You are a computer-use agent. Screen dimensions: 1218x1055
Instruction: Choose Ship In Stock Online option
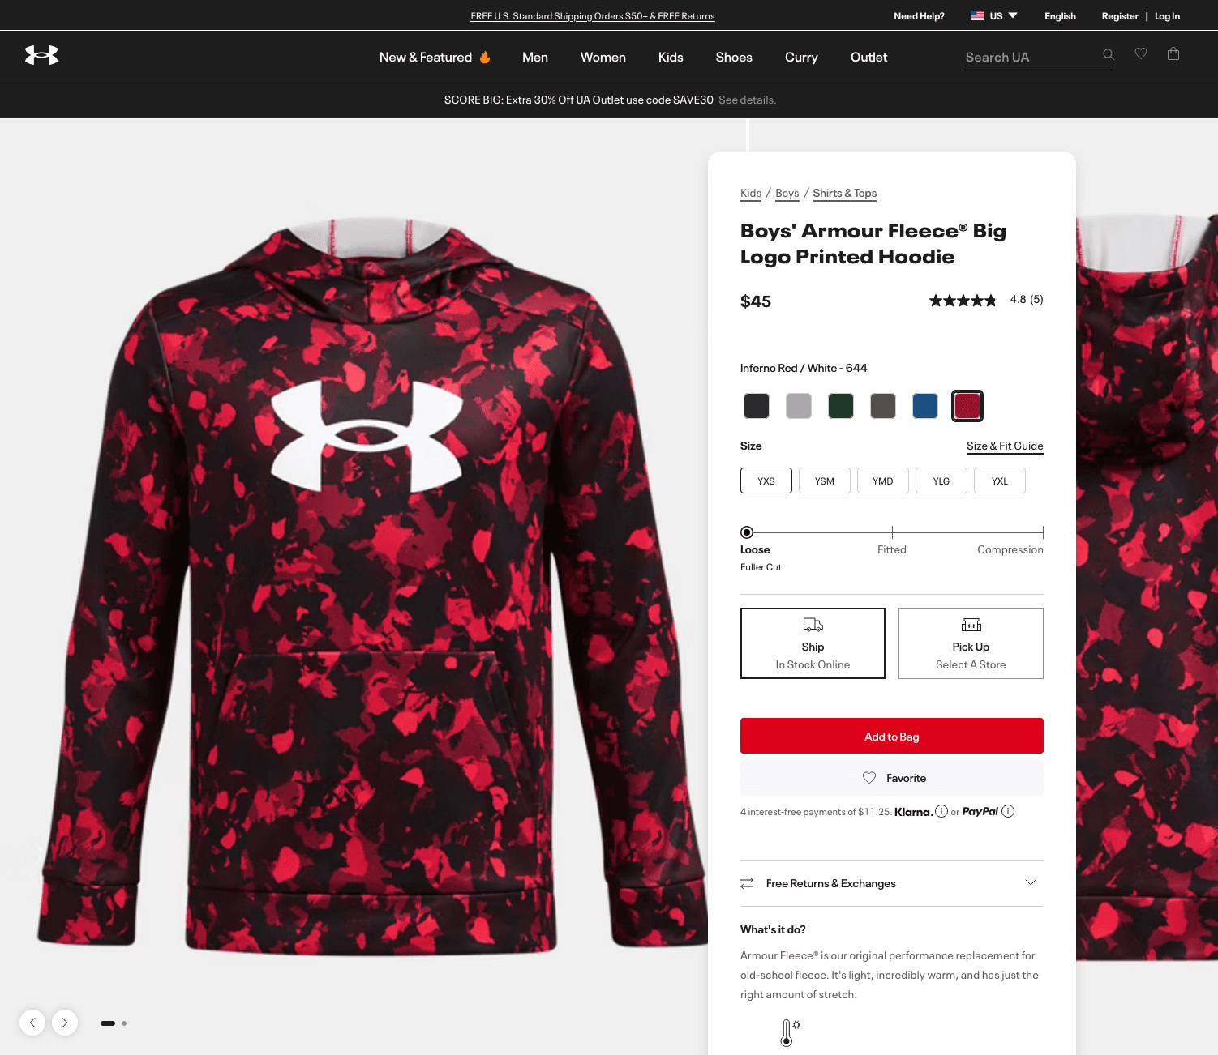click(x=813, y=643)
